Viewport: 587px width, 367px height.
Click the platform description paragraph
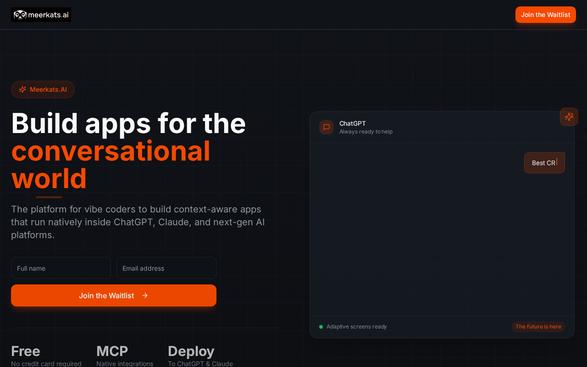pyautogui.click(x=138, y=222)
